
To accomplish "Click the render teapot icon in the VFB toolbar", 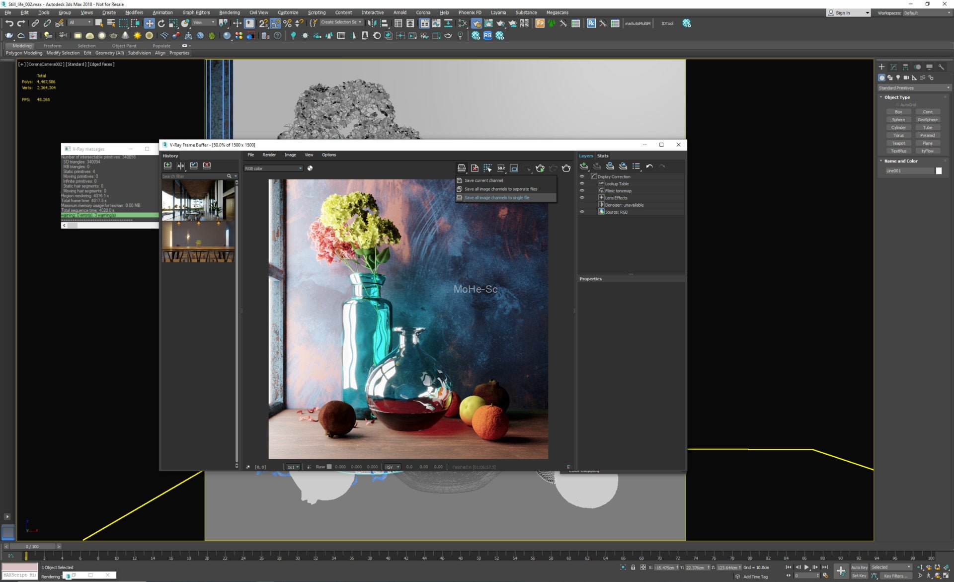I will click(566, 168).
